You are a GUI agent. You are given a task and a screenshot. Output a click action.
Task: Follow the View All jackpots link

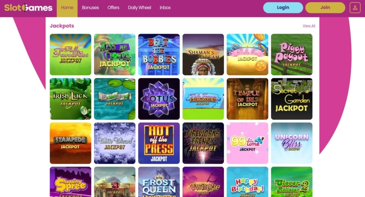point(309,26)
